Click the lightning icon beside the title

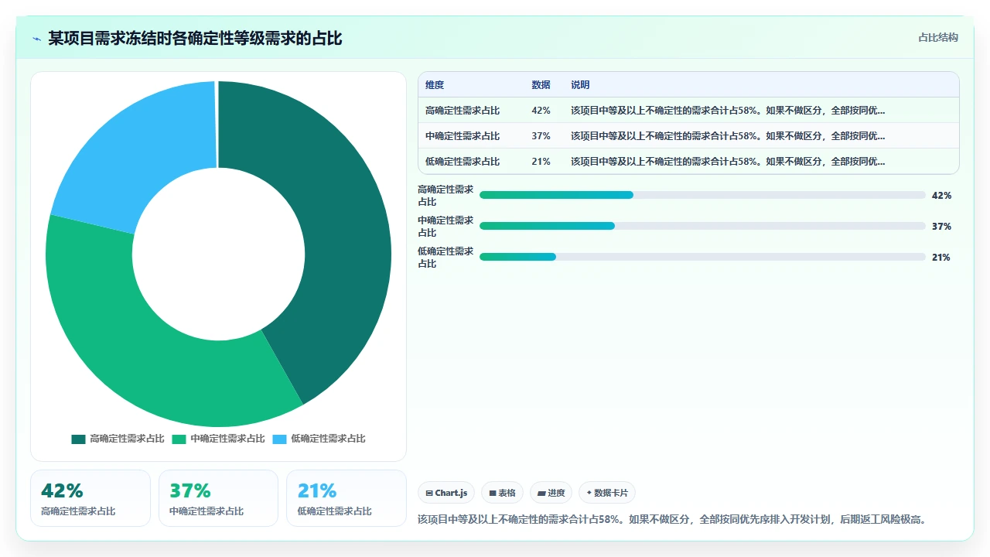point(37,39)
